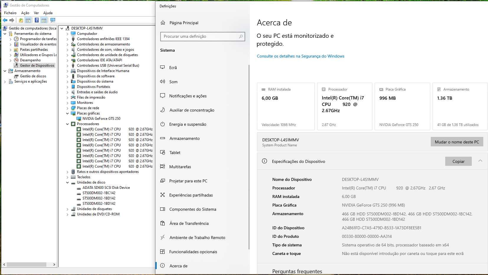488x275 pixels.
Task: Collapse the left-pane Armazenamento tree node
Action: pos(5,71)
